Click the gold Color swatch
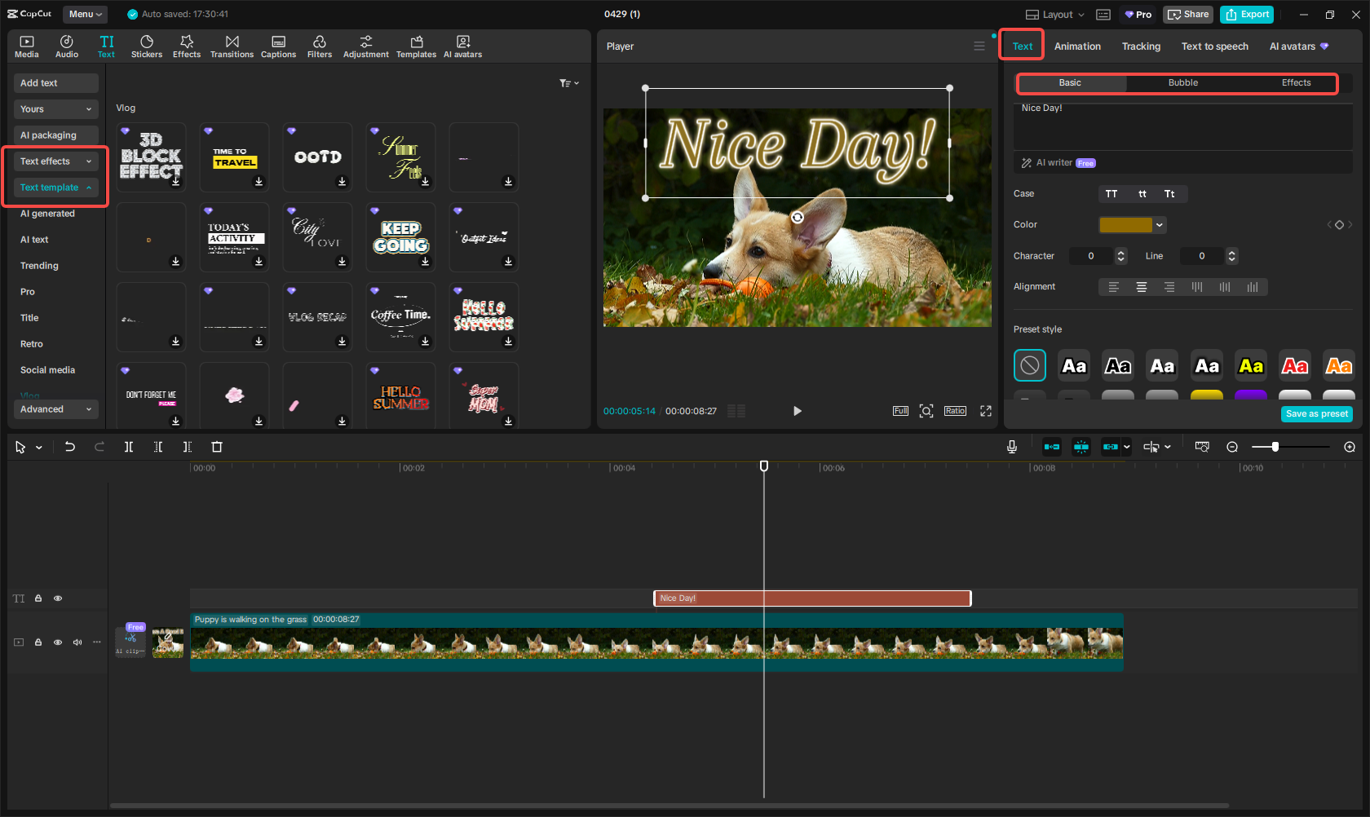This screenshot has width=1370, height=817. click(1125, 225)
